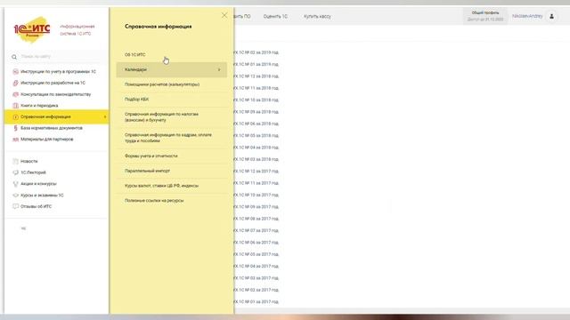Click the Материалы для партнеров icon
Image resolution: width=570 pixels, height=320 pixels.
[15, 140]
